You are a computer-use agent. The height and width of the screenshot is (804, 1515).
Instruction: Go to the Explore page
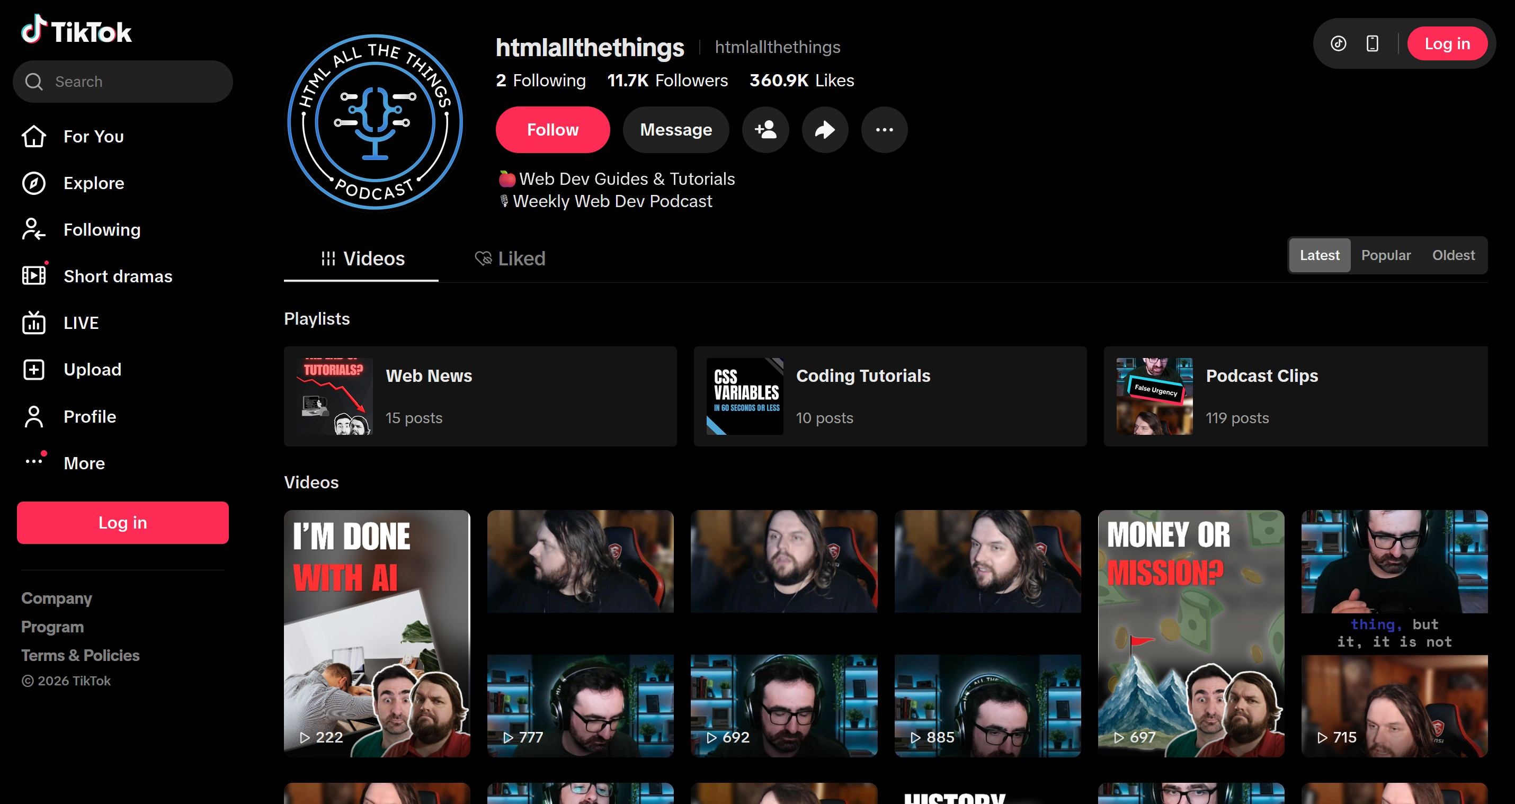tap(94, 183)
